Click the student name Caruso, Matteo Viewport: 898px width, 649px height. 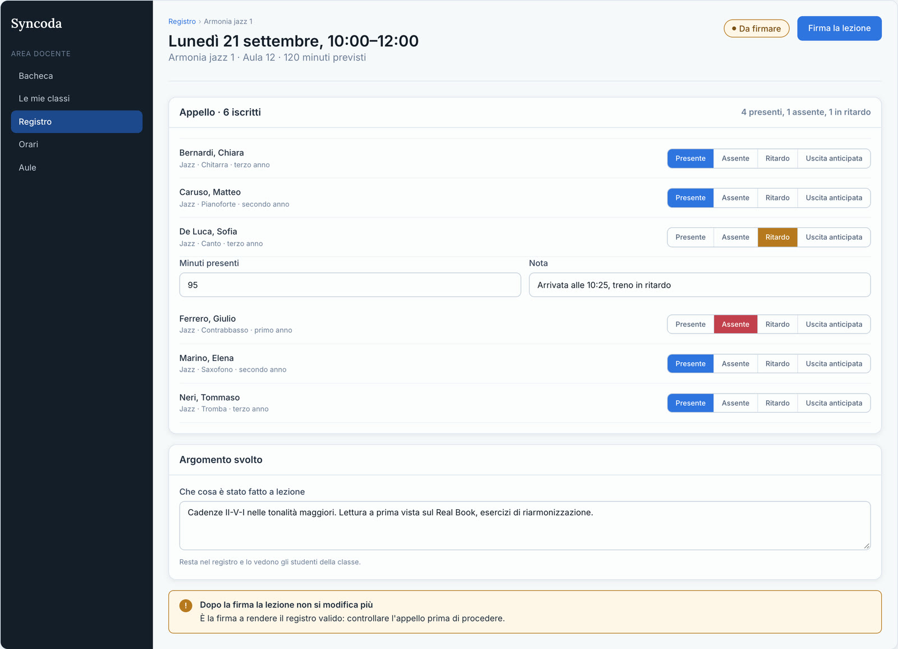click(210, 192)
